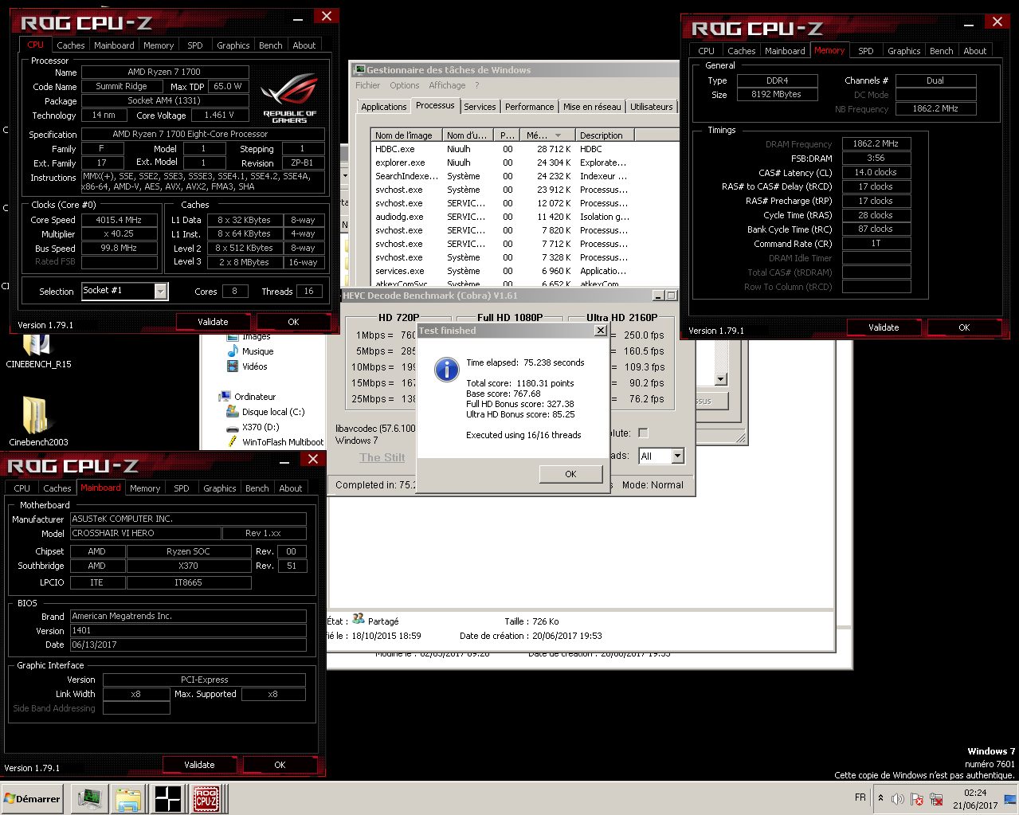Show hidden tray icons arrow

880,797
